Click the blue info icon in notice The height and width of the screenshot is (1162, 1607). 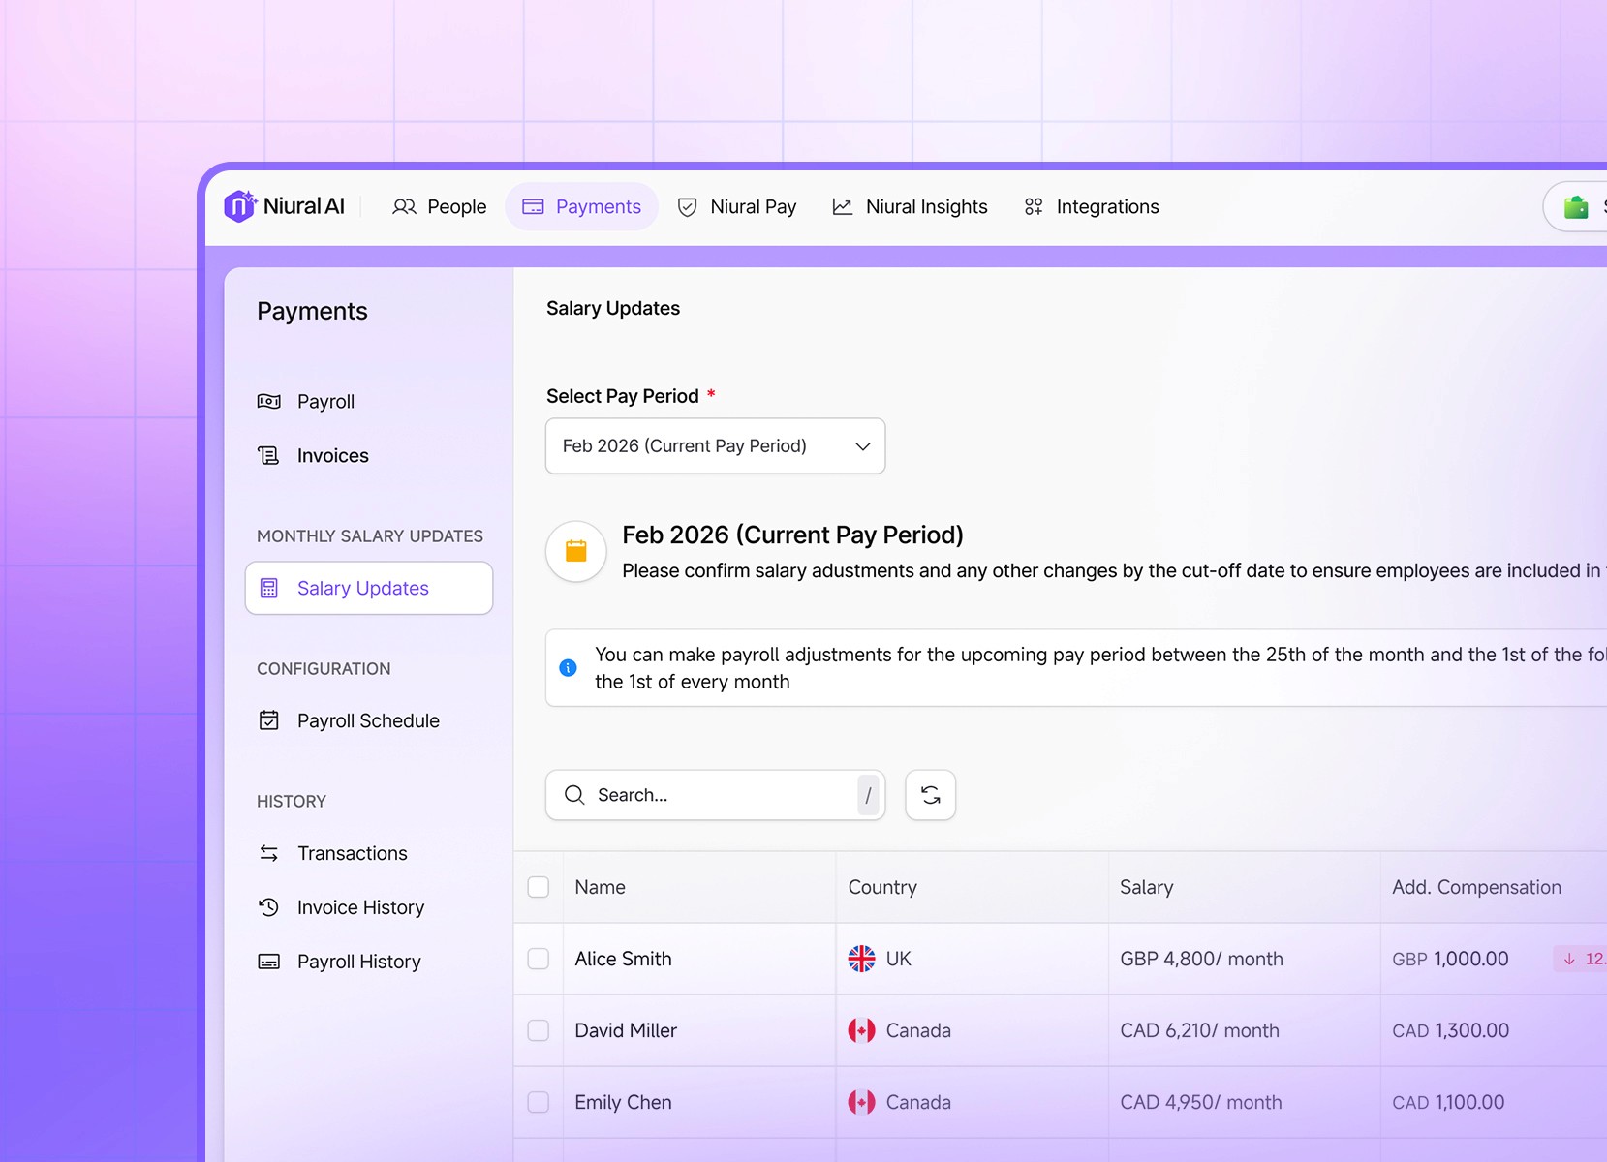coord(569,667)
